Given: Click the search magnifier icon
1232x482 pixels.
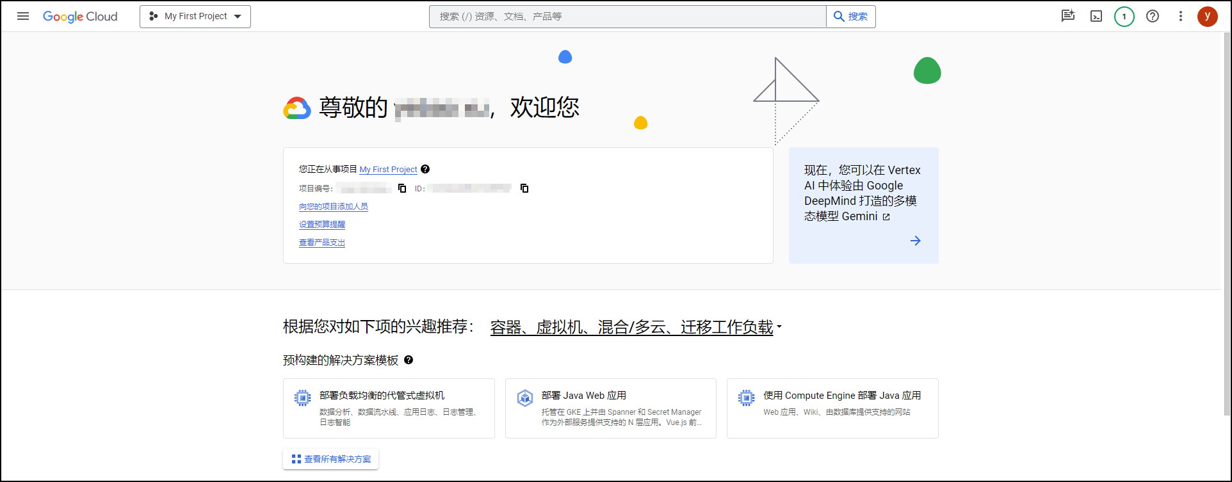Looking at the screenshot, I should tap(839, 17).
